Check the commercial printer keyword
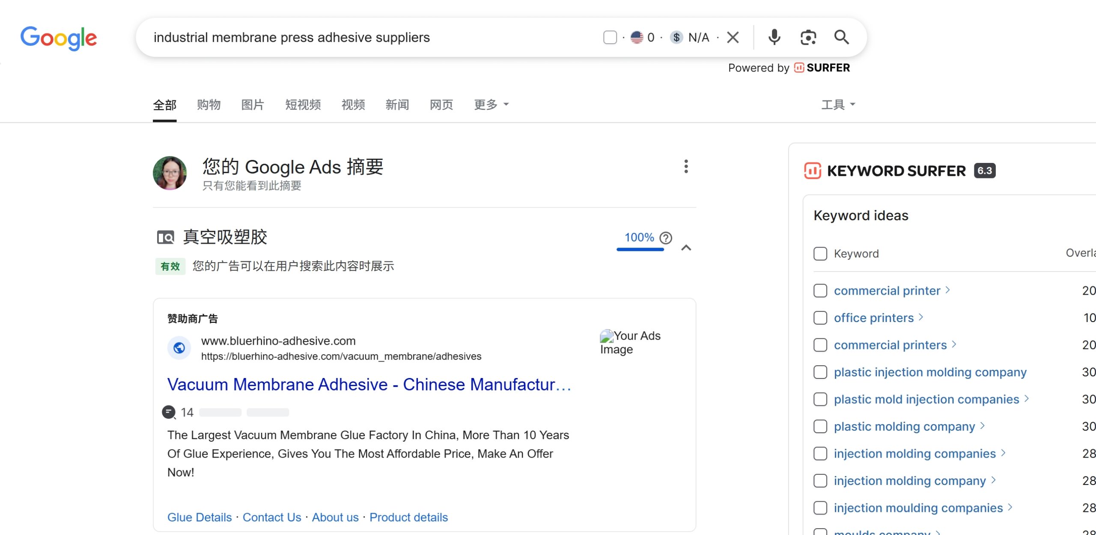Image resolution: width=1096 pixels, height=535 pixels. point(820,291)
